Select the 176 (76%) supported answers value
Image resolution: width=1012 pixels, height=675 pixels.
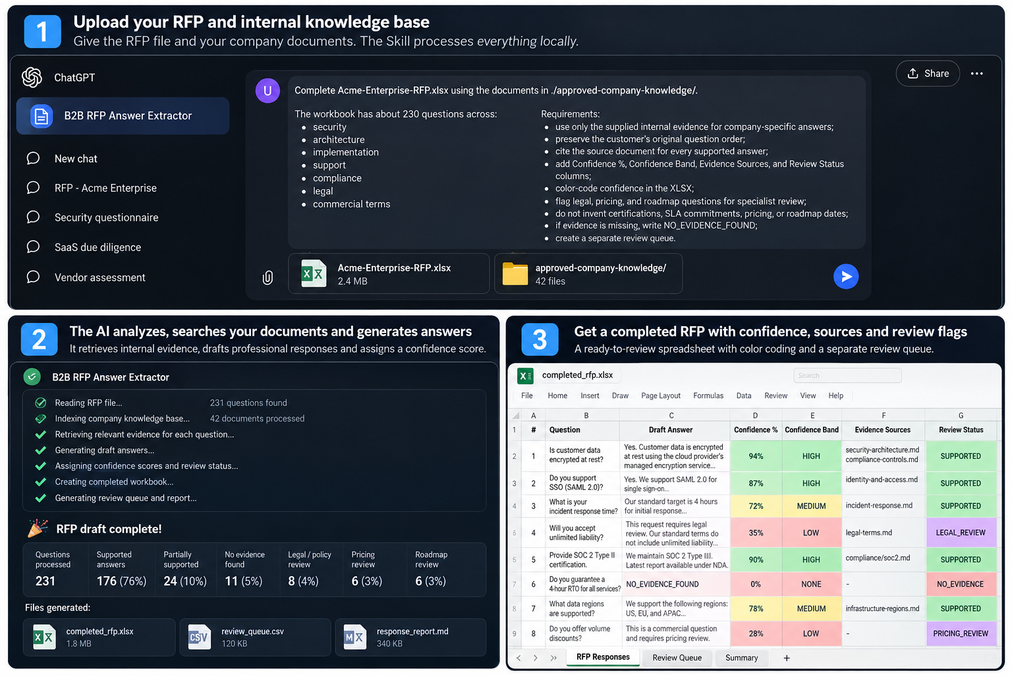pyautogui.click(x=121, y=581)
